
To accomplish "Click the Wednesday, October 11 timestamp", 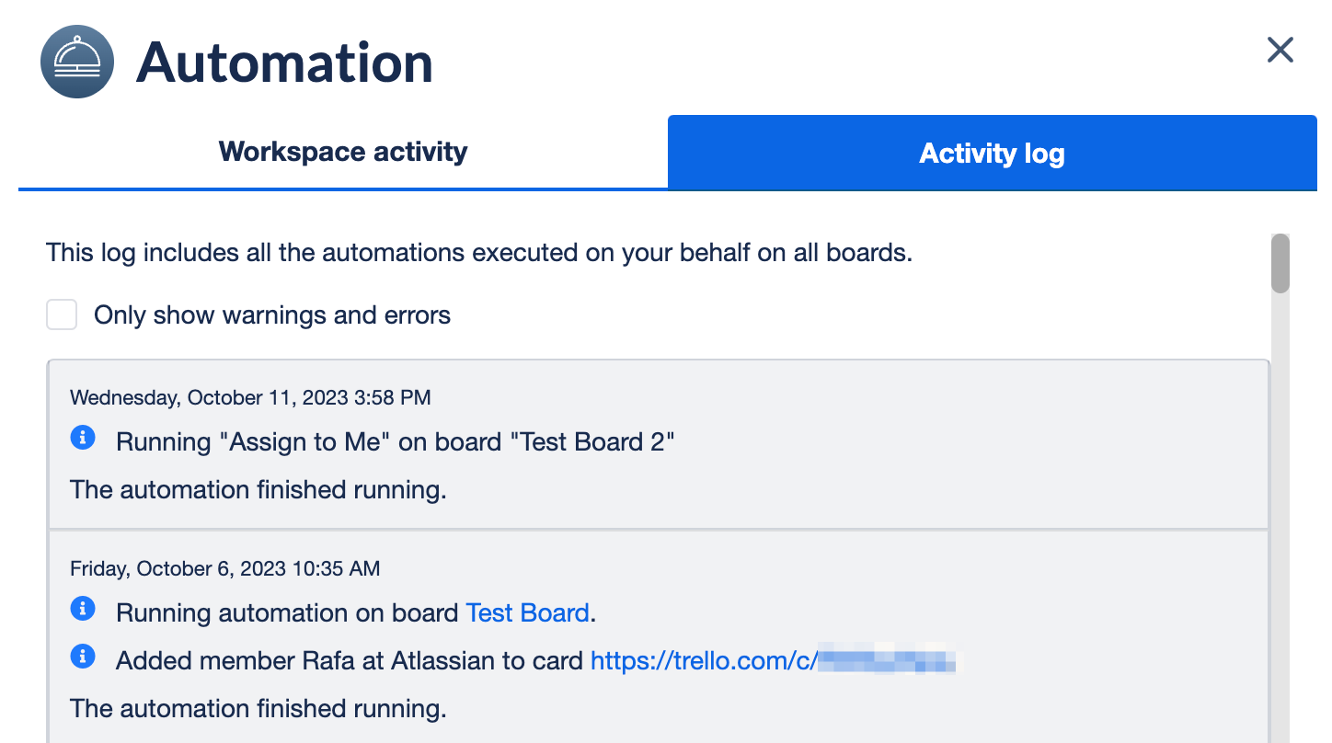I will 250,398.
